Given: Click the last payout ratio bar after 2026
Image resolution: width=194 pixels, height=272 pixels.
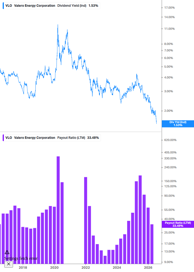Looking at the screenshot, I should click(152, 244).
